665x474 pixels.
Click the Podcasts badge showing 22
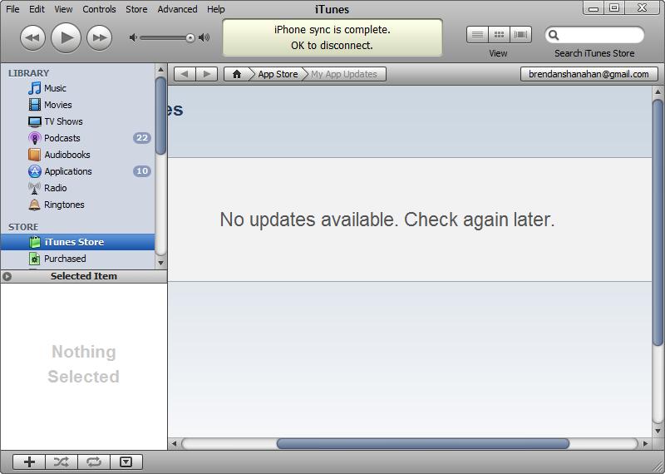click(x=142, y=138)
